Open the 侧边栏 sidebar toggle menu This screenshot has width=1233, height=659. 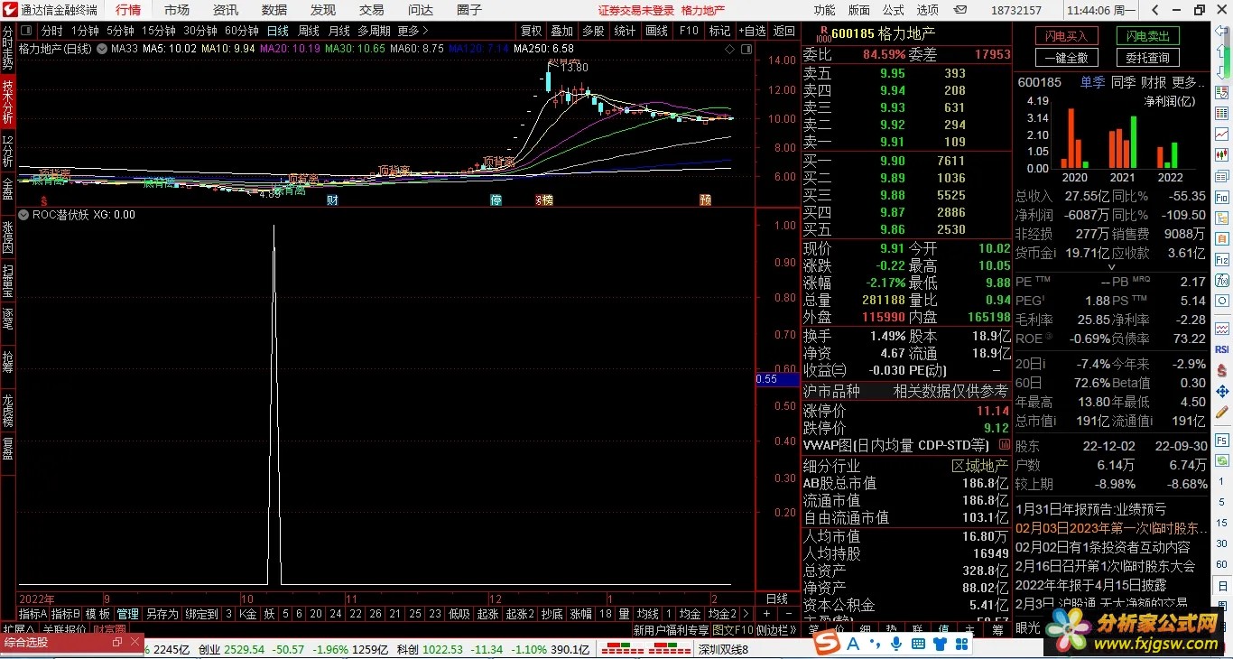[776, 630]
